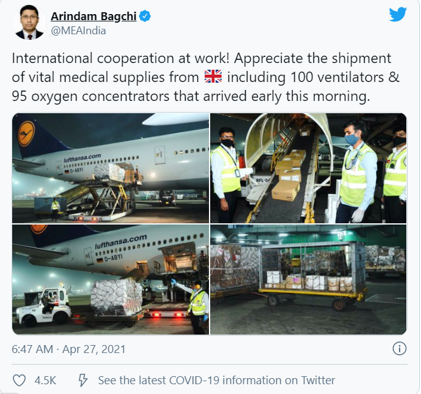Open the tow tractor pallet photo
The width and height of the screenshot is (421, 394).
tap(111, 280)
